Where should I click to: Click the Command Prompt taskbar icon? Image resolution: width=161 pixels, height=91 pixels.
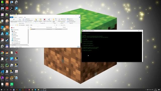coord(45,90)
